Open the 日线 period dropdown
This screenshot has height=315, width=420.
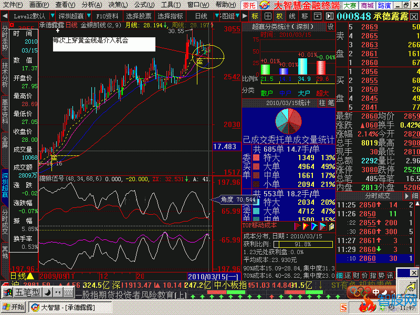[217, 16]
